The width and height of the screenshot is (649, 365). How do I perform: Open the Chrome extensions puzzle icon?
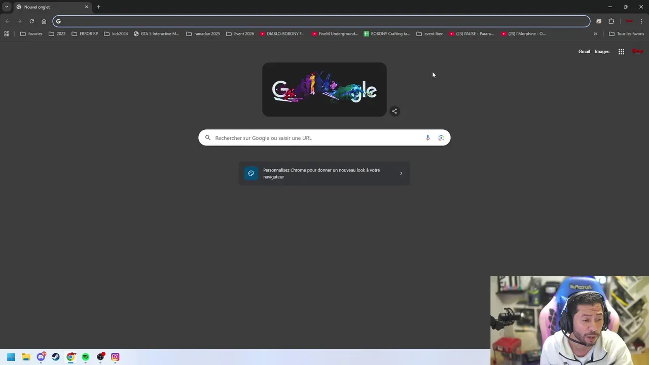click(x=611, y=21)
